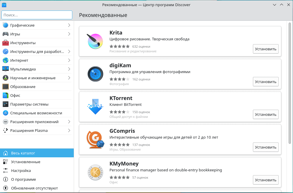Expand Инструменты для разработки chevron

click(69, 51)
